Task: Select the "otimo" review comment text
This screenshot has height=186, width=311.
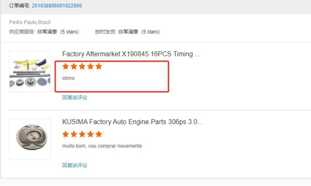Action: [x=68, y=78]
